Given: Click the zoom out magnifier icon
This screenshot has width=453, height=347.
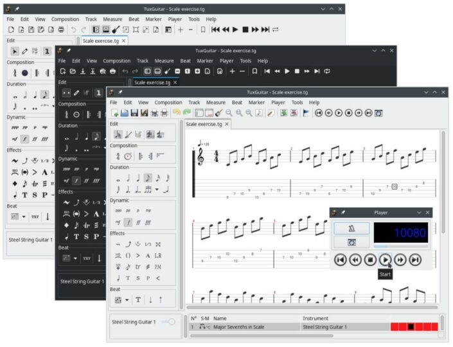Looking at the screenshot, I should [x=229, y=112].
